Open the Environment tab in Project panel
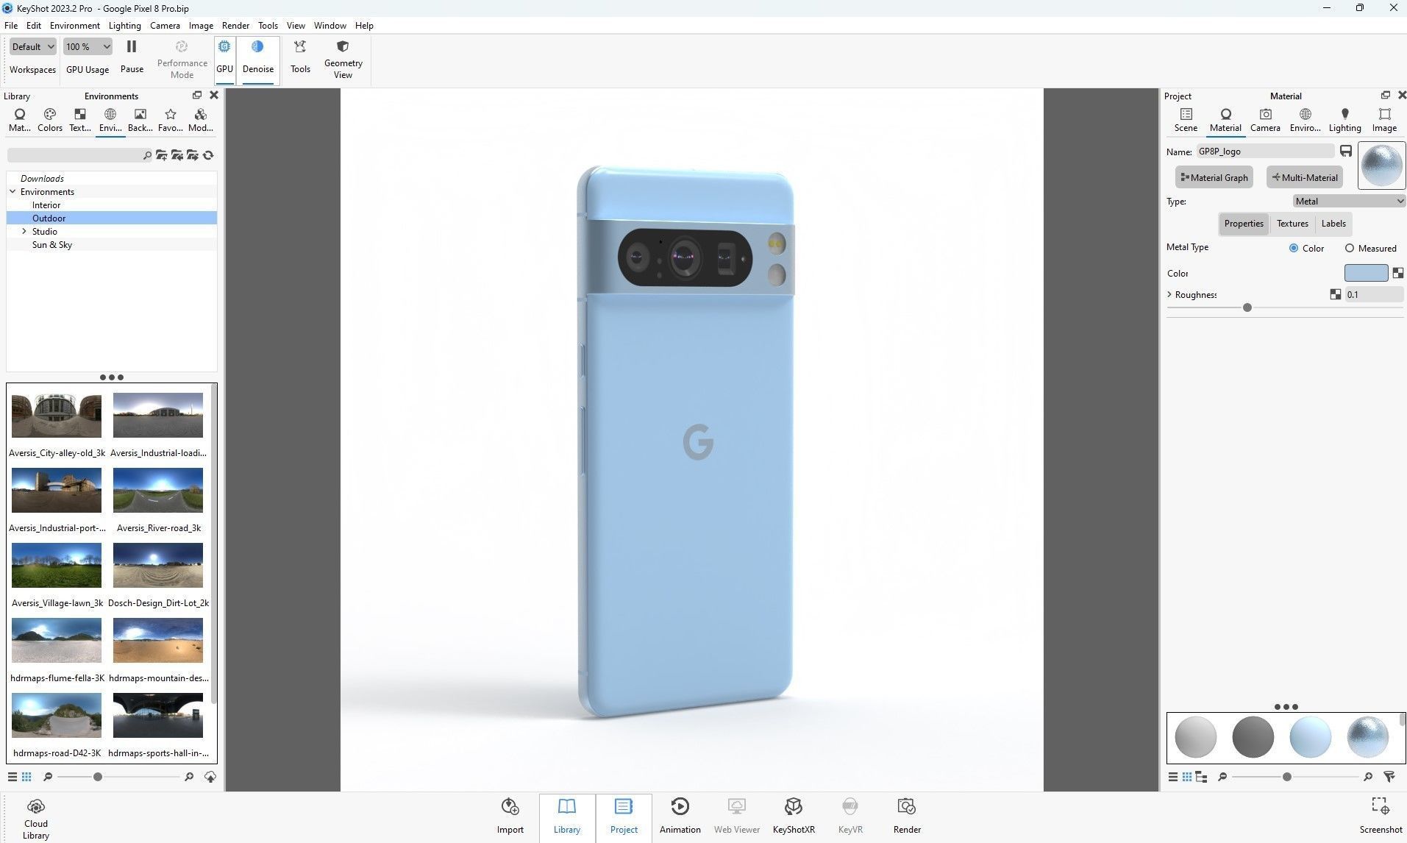The image size is (1407, 843). click(1305, 120)
